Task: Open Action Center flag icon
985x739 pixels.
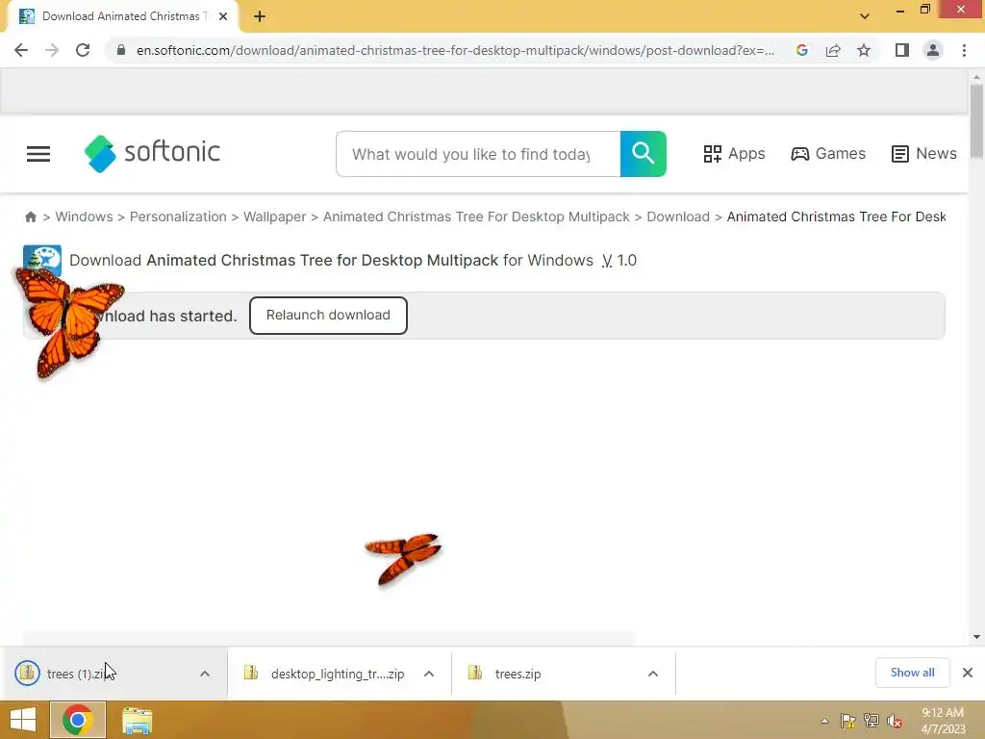Action: [x=848, y=722]
